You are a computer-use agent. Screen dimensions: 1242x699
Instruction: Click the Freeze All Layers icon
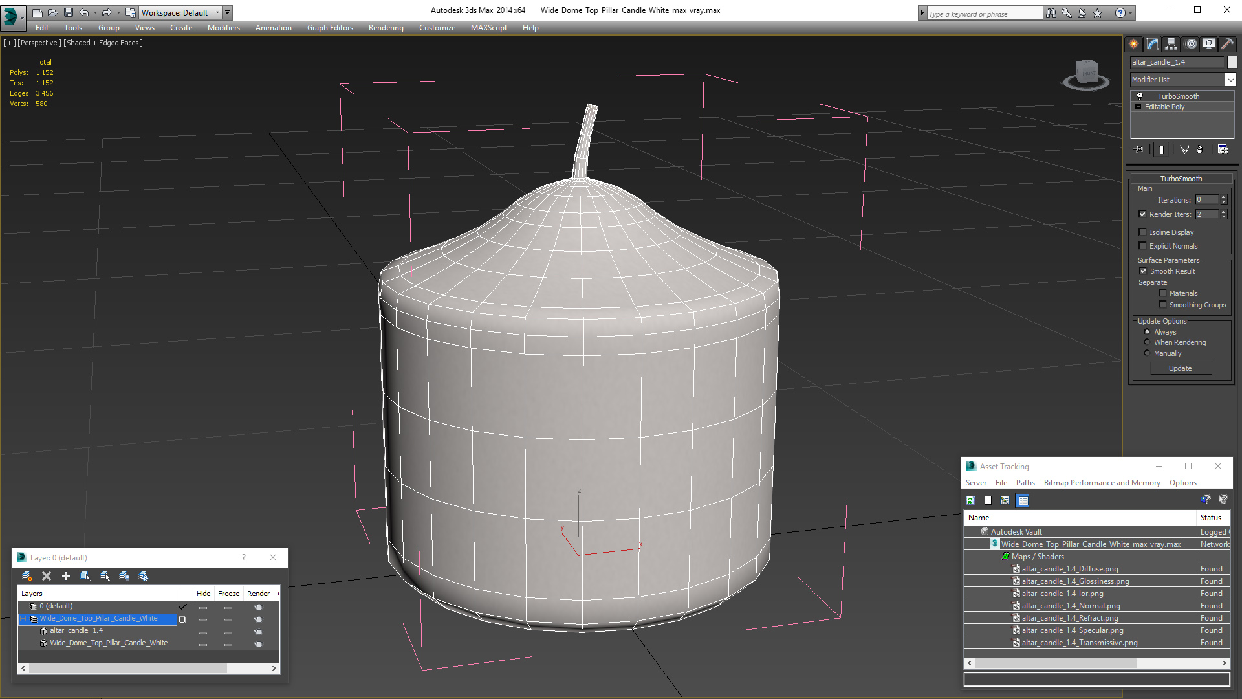coord(144,576)
